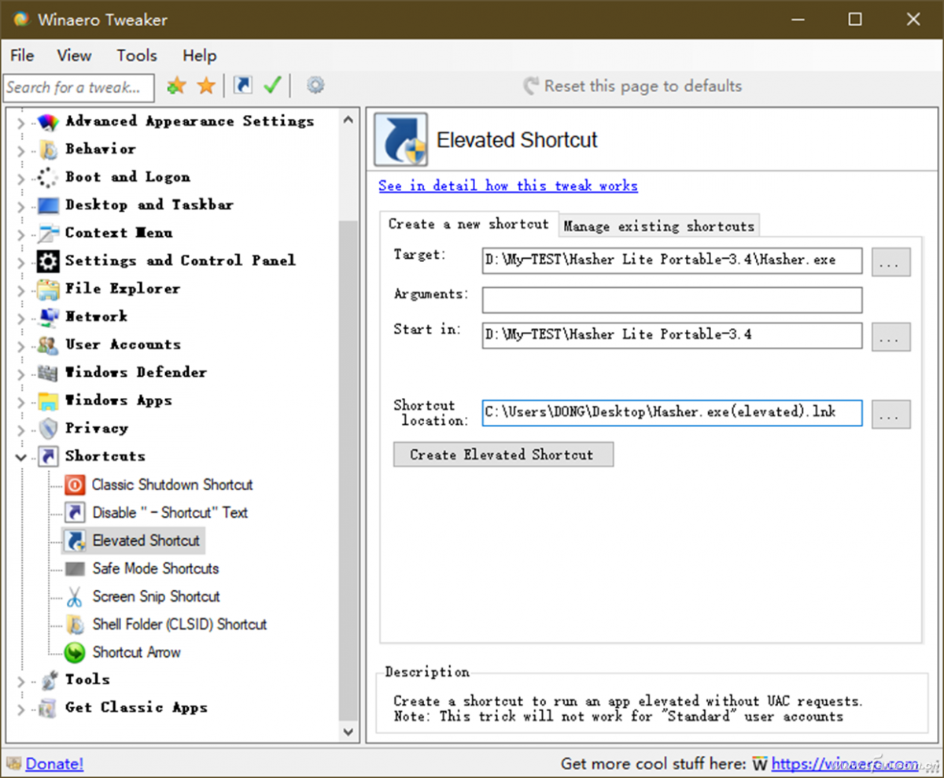Viewport: 944px width, 778px height.
Task: Select the Privacy category label
Action: (96, 428)
